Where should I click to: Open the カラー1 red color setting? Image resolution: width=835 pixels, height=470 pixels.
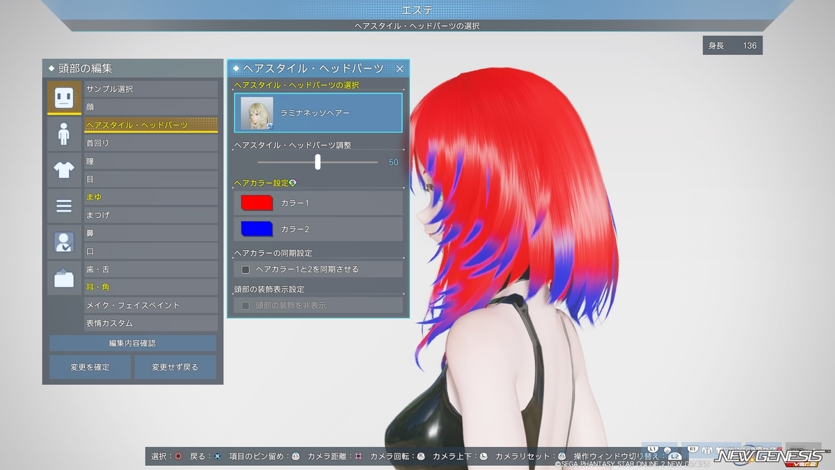(x=318, y=203)
